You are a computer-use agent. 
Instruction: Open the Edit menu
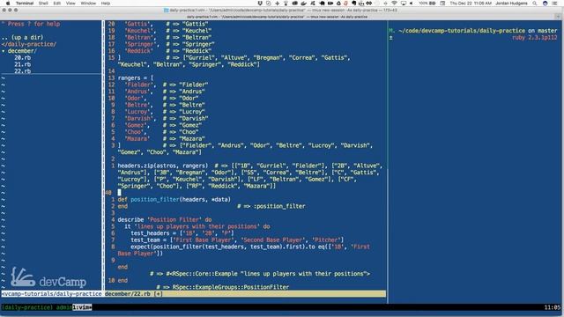(56, 4)
